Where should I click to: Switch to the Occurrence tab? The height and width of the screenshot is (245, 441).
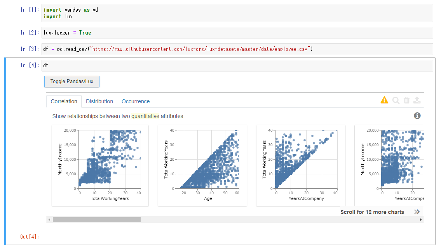135,101
